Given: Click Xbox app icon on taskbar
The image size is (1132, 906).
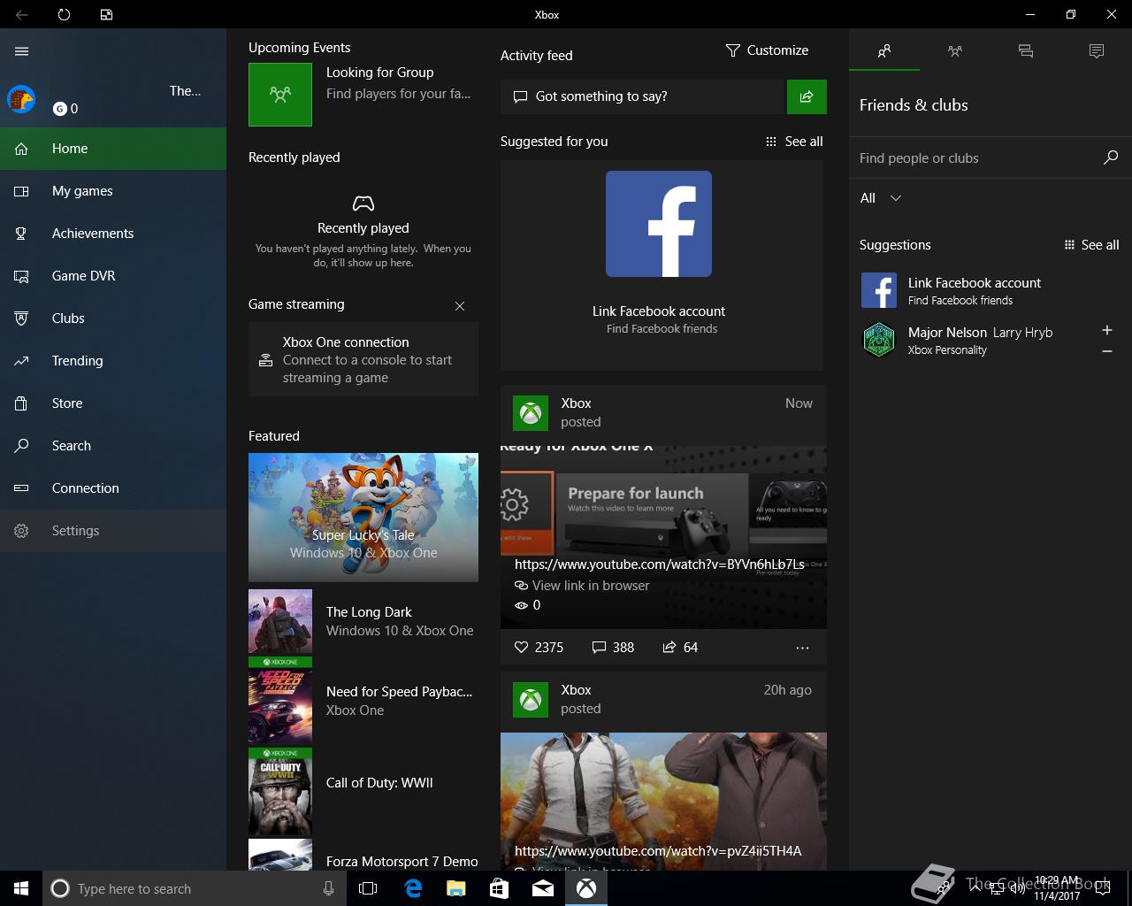Looking at the screenshot, I should 586,888.
